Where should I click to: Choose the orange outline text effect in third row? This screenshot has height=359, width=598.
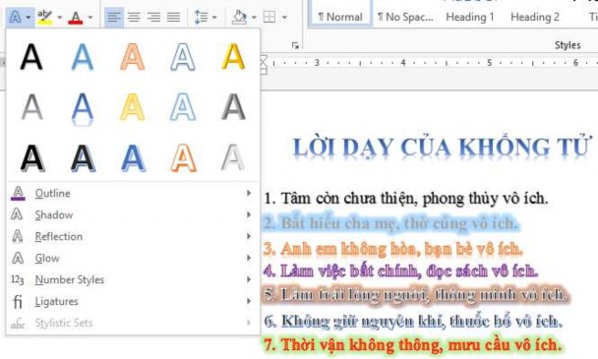point(184,158)
